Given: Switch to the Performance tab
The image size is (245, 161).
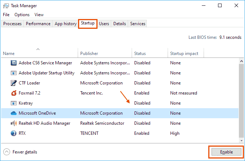Looking at the screenshot, I should pyautogui.click(x=38, y=24).
